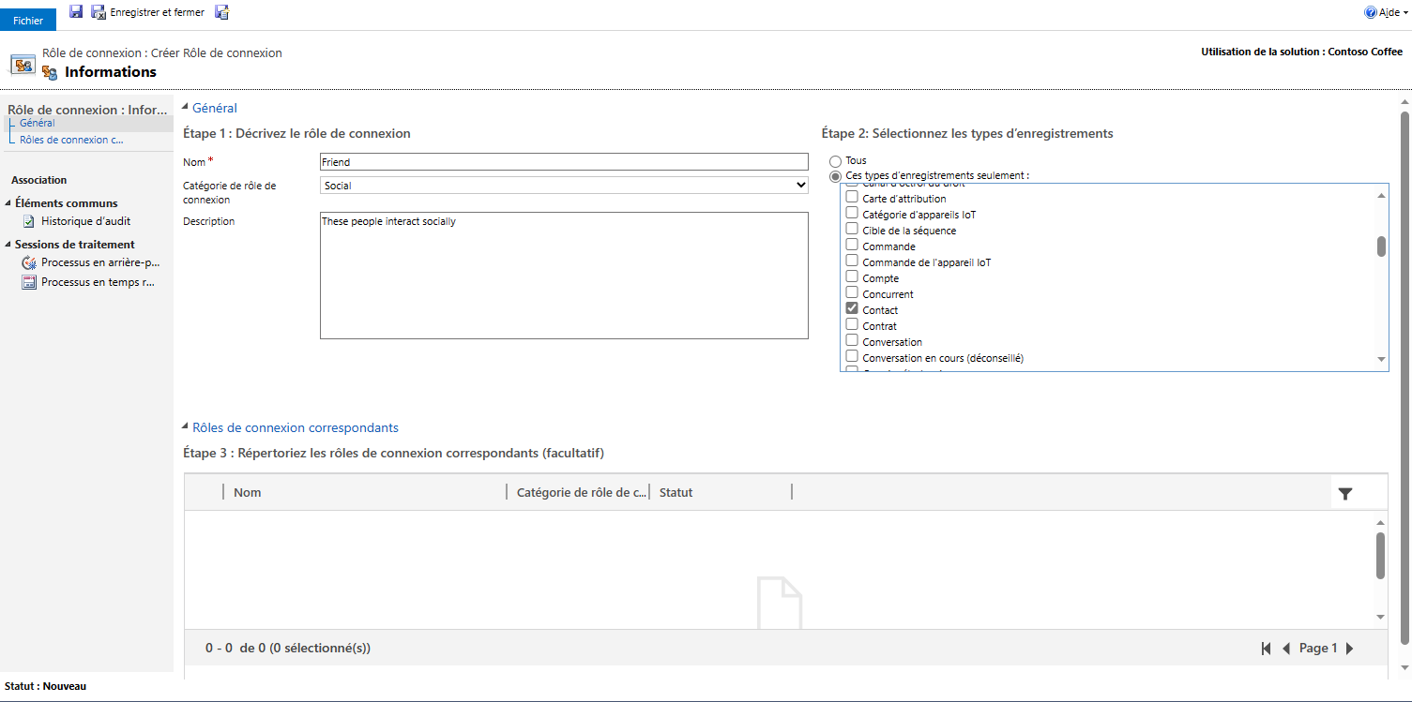Check the Concurrent checkbox
Image resolution: width=1412 pixels, height=702 pixels.
coord(852,293)
